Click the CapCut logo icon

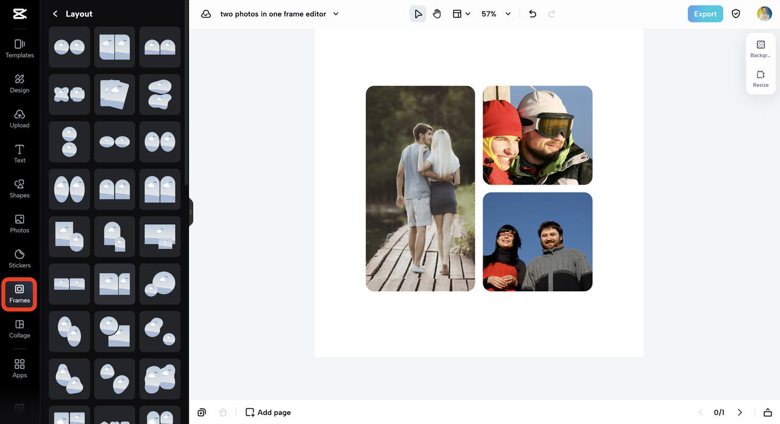19,14
